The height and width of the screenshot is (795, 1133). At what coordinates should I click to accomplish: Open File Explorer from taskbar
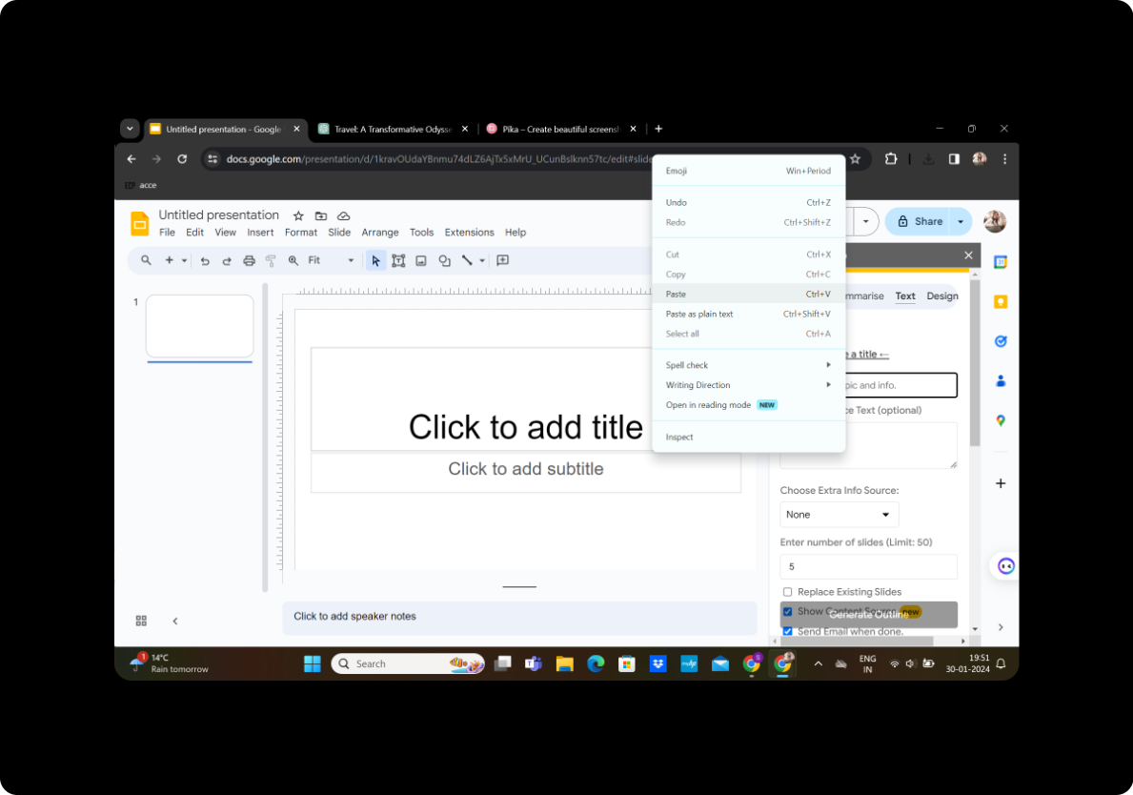click(564, 663)
